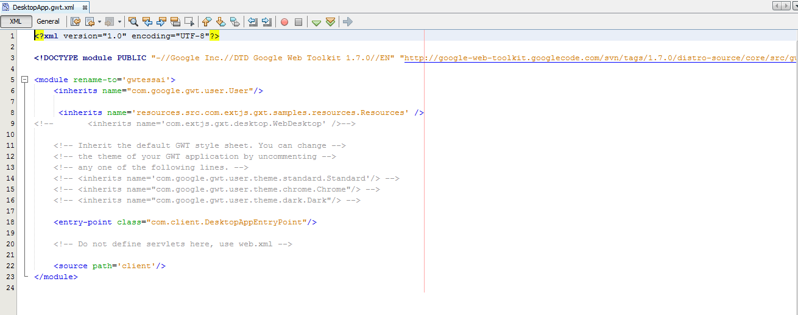The height and width of the screenshot is (315, 798).
Task: Stop Macro Recording with the gray square
Action: (x=298, y=22)
